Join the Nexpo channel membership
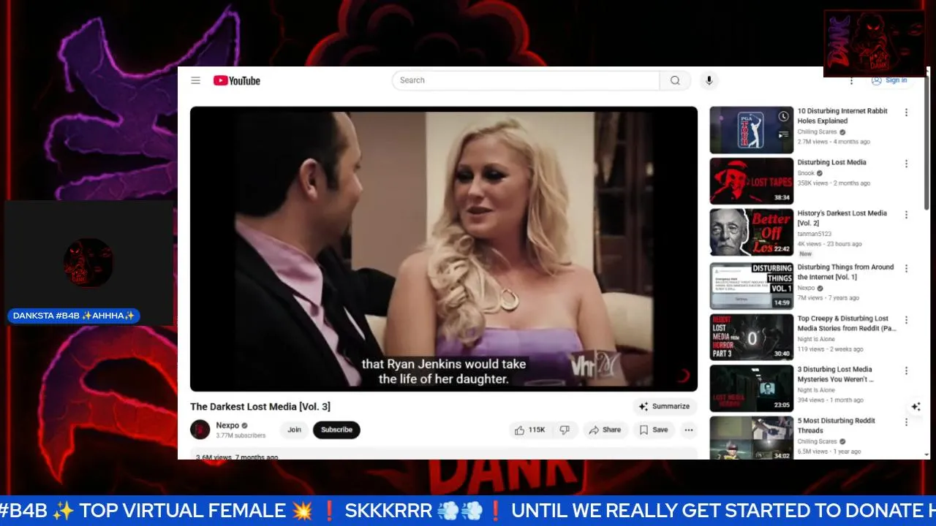 click(x=295, y=430)
